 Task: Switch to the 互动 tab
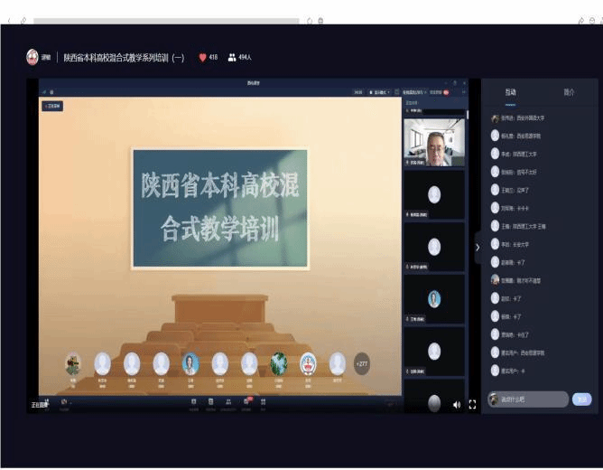(x=510, y=92)
